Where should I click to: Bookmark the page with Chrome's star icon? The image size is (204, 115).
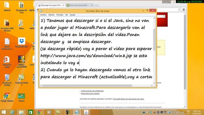[x=179, y=10]
